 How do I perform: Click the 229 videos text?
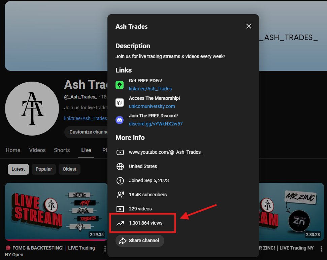pyautogui.click(x=140, y=209)
